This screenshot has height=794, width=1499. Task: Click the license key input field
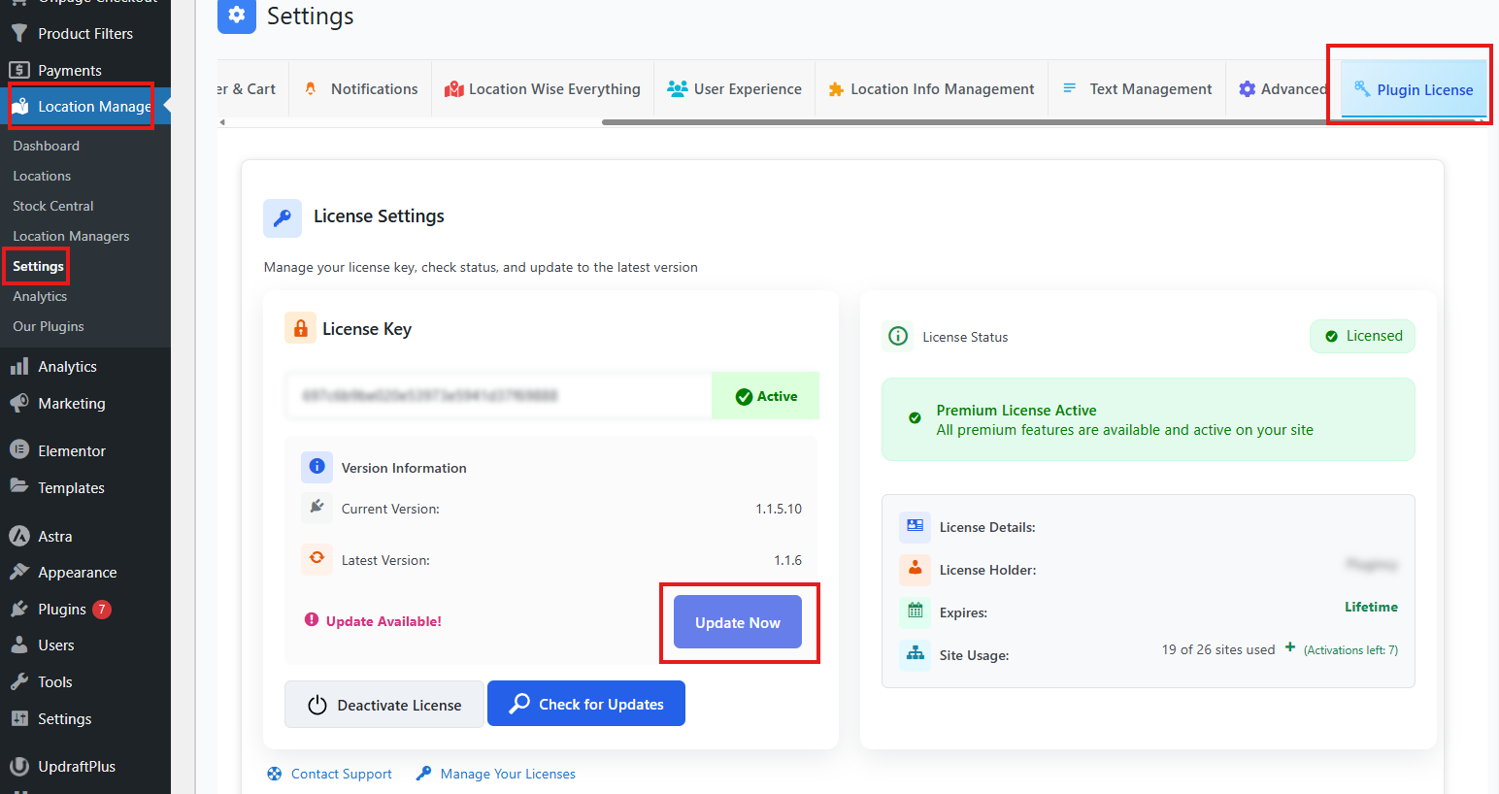[498, 396]
